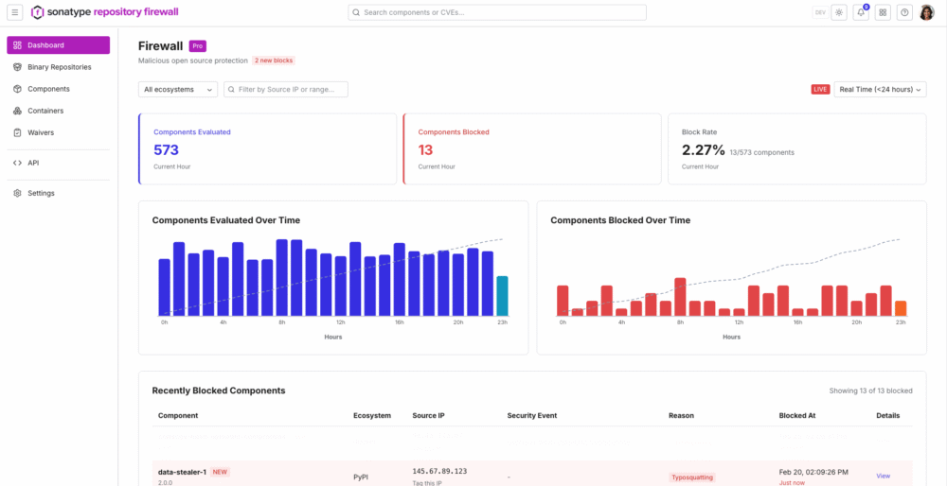Focus the Search components or CVEs field

tap(497, 12)
